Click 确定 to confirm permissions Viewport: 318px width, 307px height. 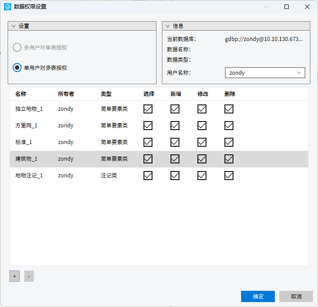click(258, 296)
